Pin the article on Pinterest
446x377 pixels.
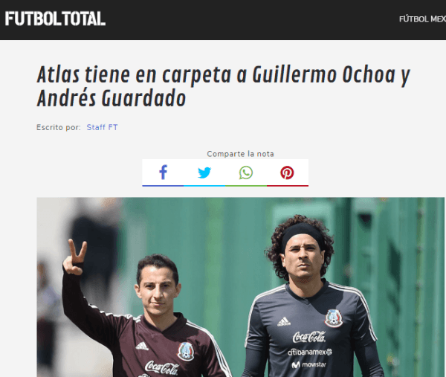[287, 173]
